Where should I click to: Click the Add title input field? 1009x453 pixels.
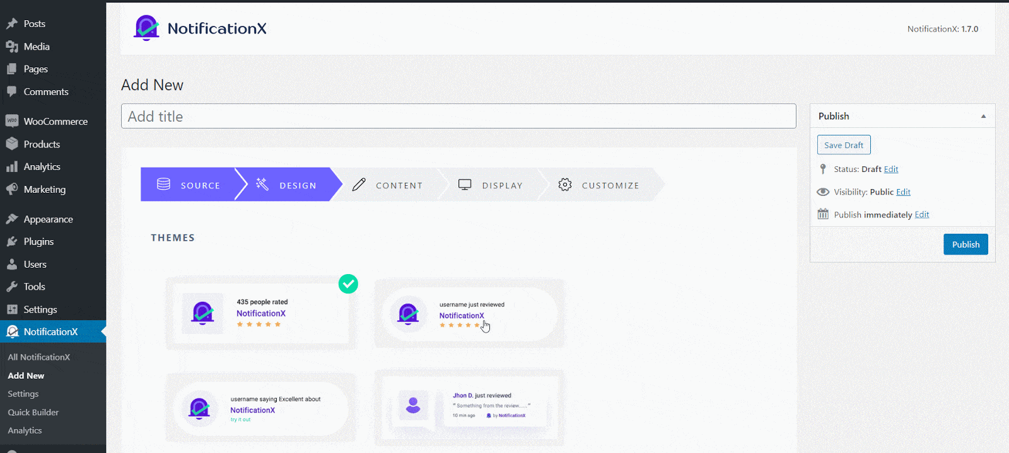458,116
